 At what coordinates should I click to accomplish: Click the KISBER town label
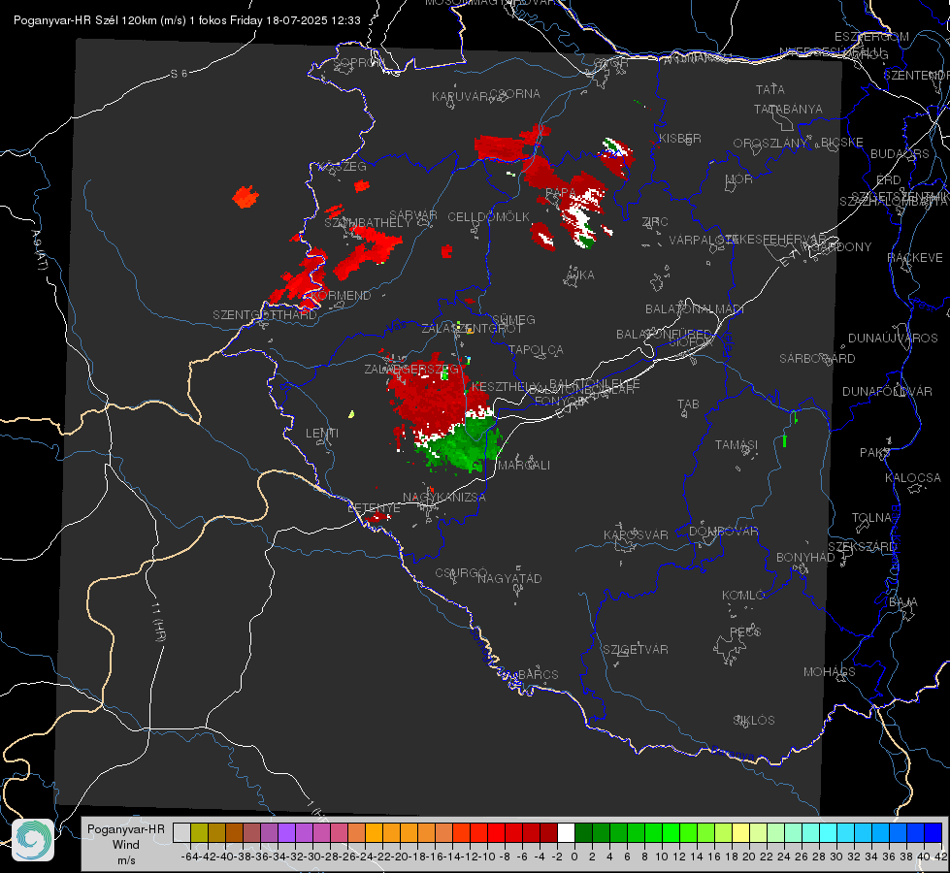click(x=680, y=138)
